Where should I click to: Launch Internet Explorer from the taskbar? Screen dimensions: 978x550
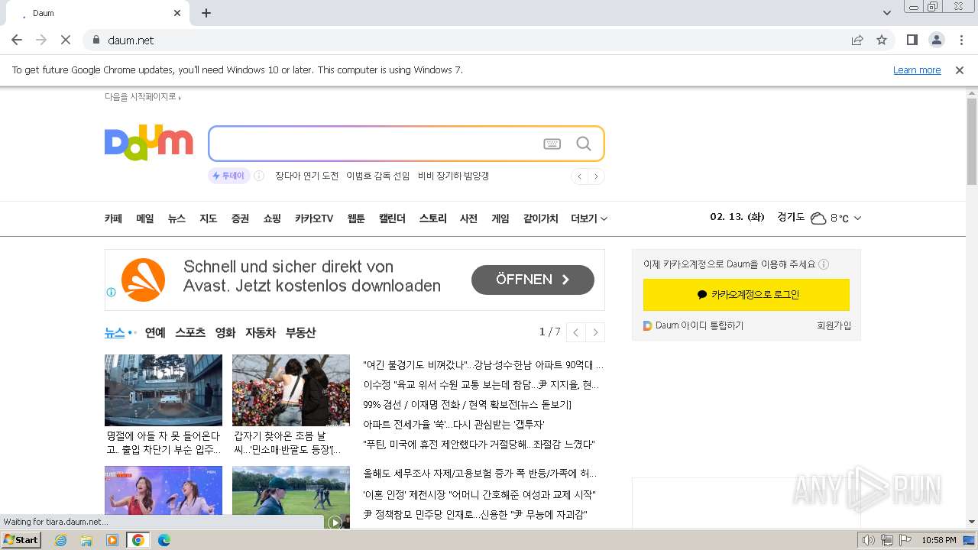pos(60,540)
